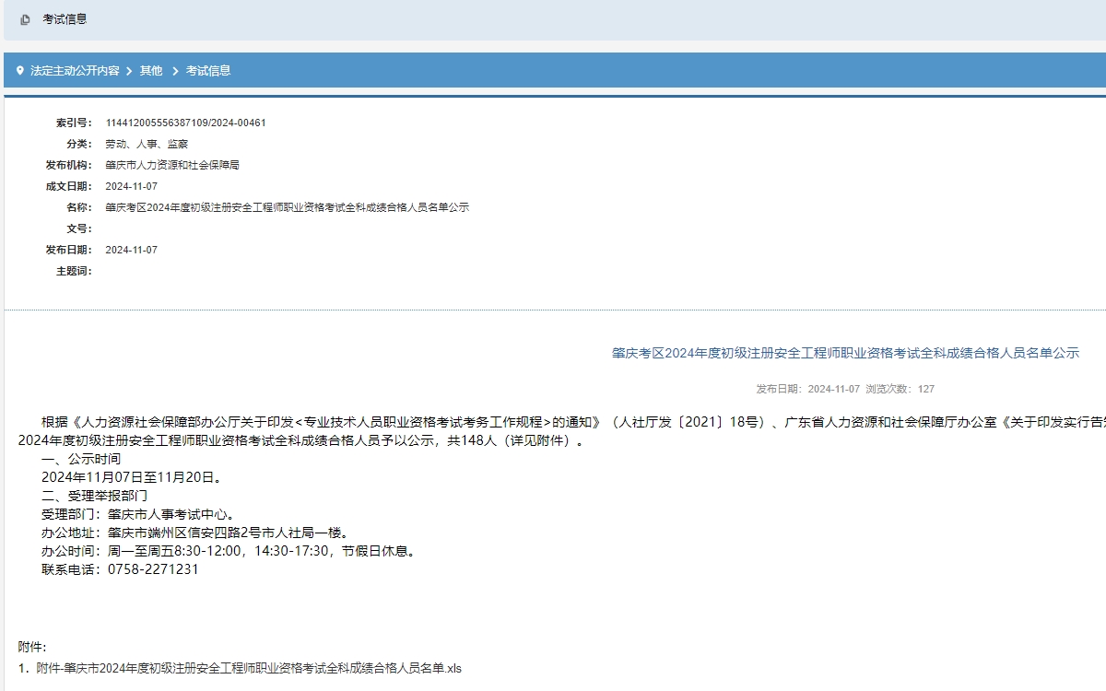Select the 考试信息 breadcrumb entry
Screen dimensions: 1106x691
208,70
